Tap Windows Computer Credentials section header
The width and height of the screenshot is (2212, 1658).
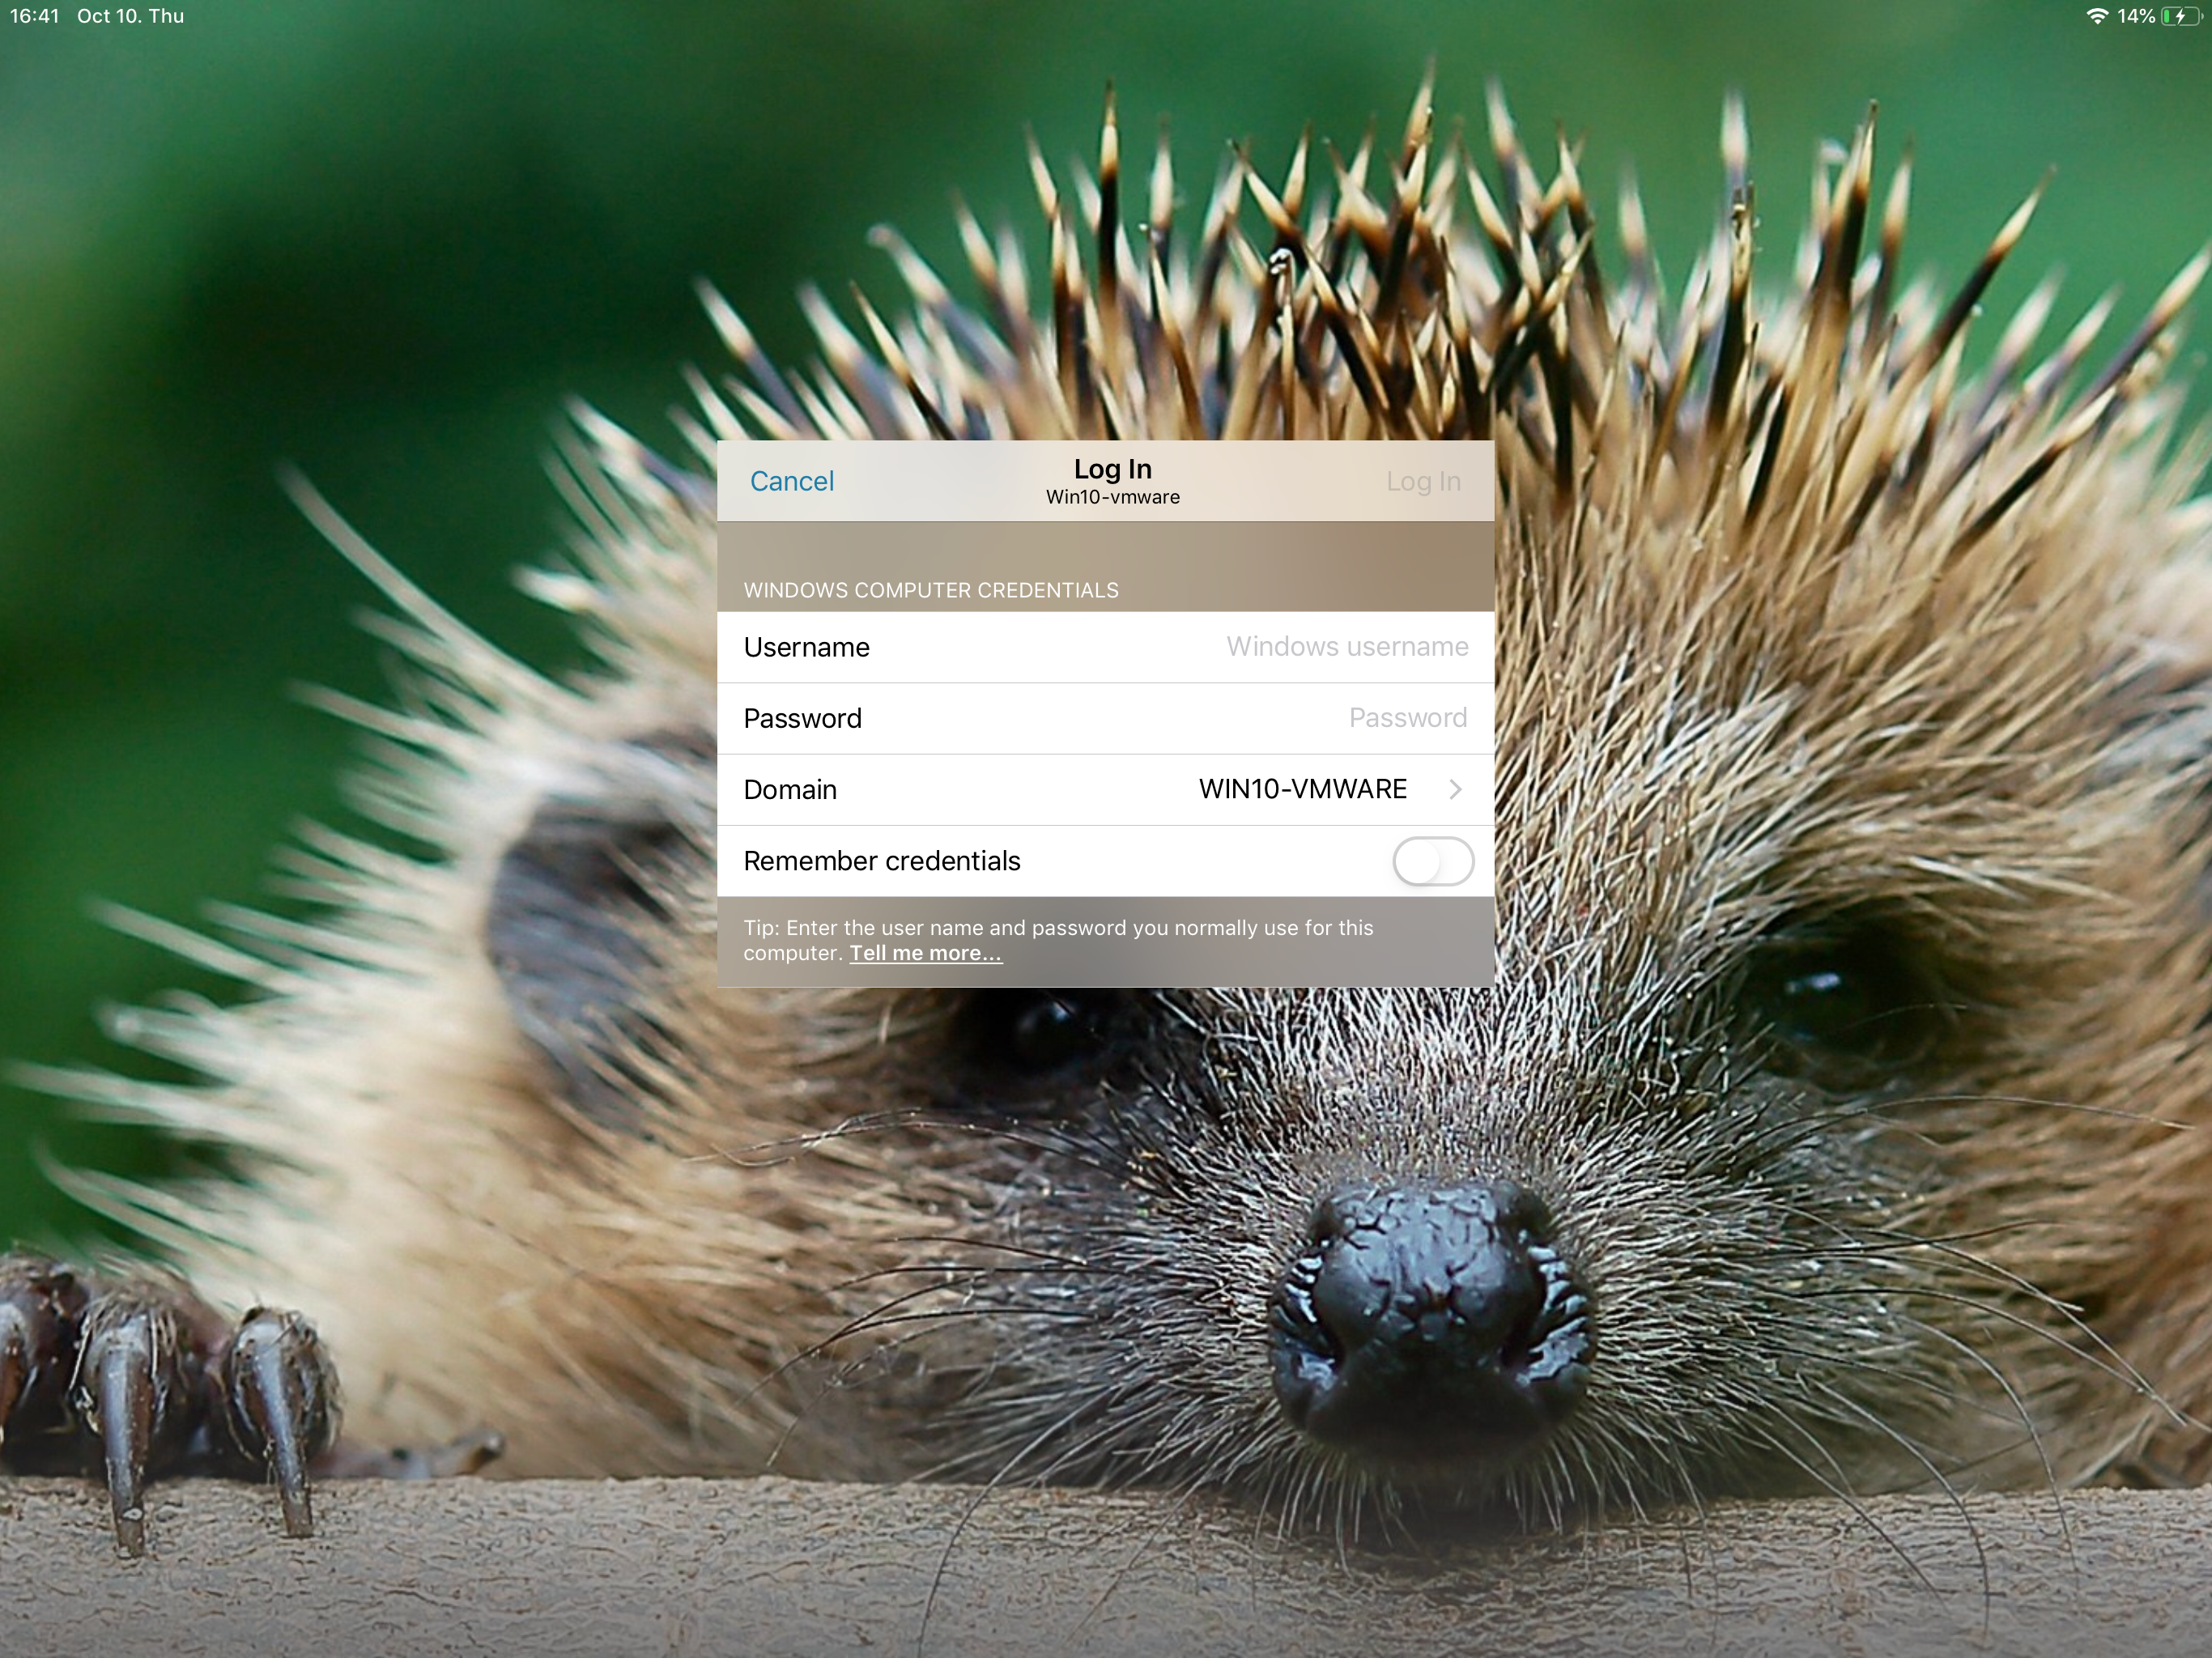pyautogui.click(x=930, y=590)
